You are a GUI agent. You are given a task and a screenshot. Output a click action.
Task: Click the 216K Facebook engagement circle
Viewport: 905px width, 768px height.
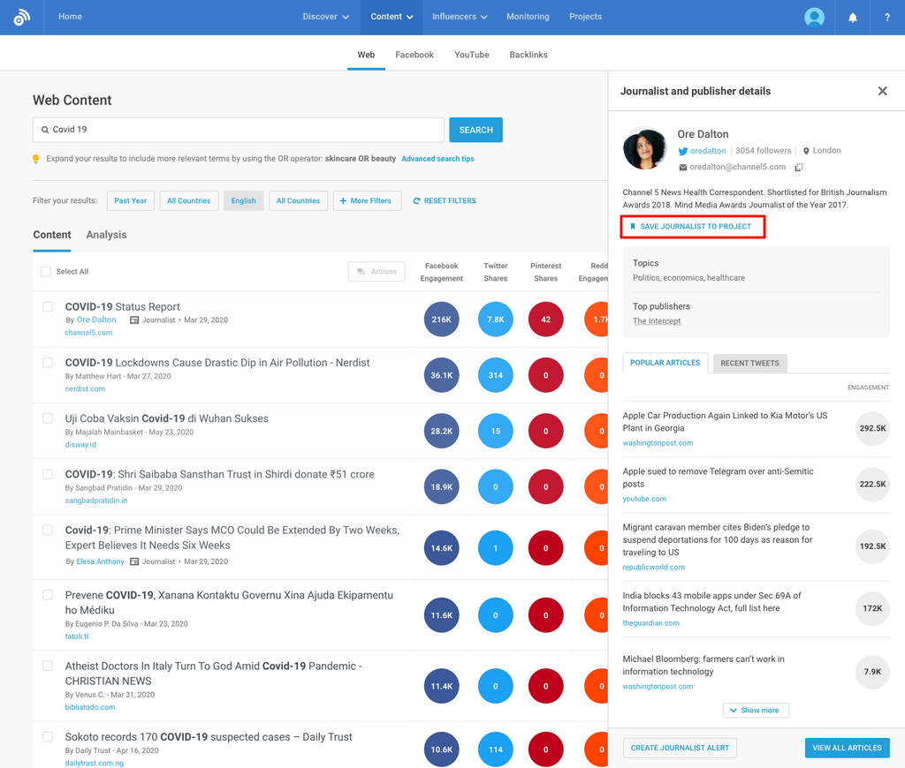(x=441, y=320)
